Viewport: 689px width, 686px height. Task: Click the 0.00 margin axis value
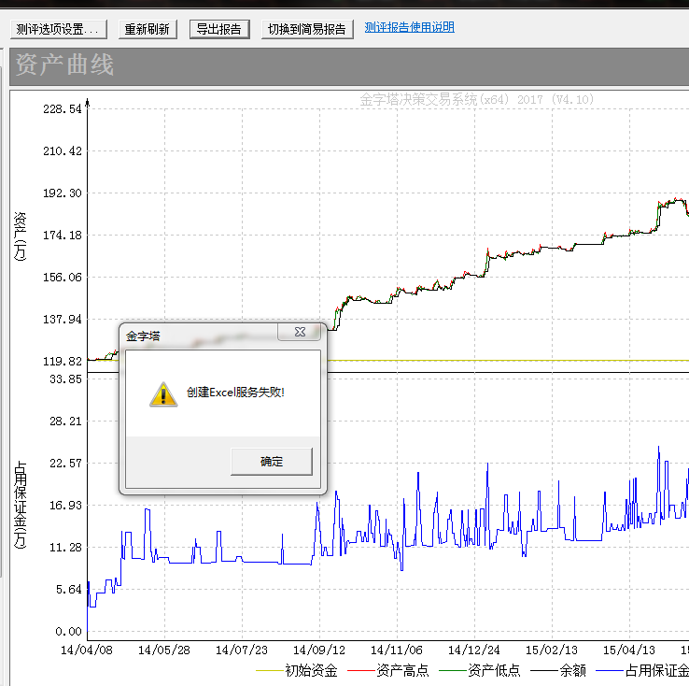(69, 632)
